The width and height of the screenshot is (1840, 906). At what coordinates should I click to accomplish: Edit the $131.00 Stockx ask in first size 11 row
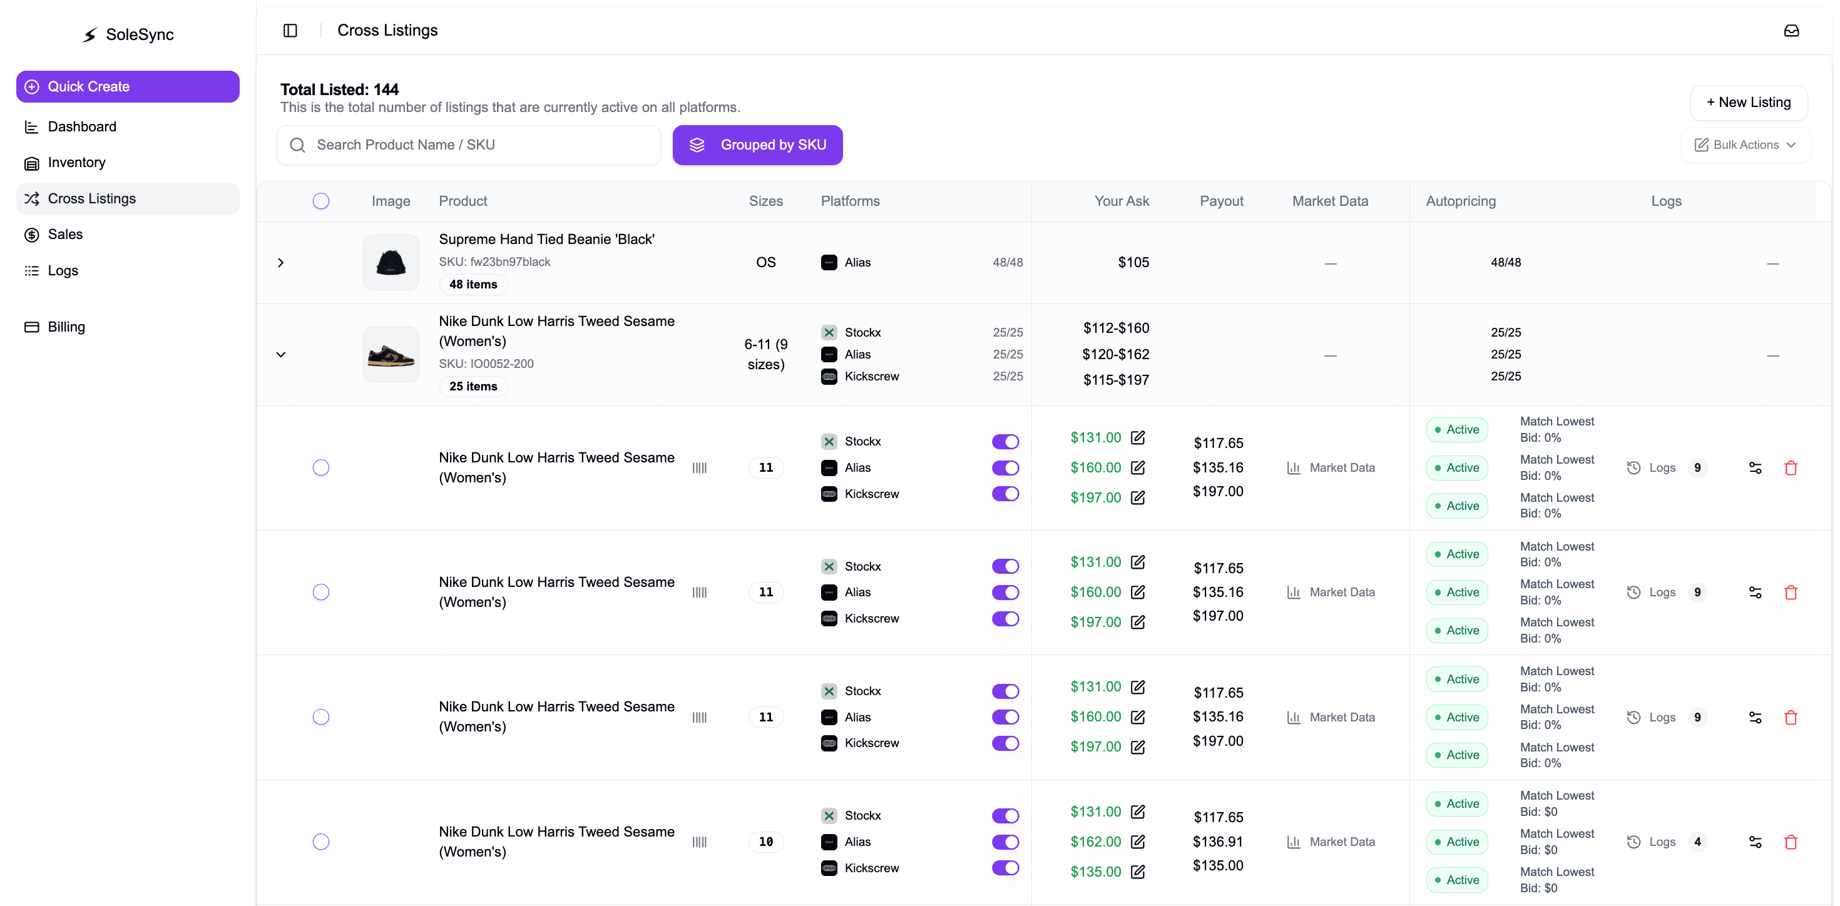[1138, 437]
